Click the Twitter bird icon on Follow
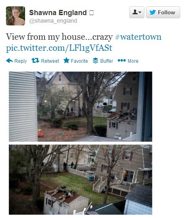The height and width of the screenshot is (218, 185). click(152, 12)
